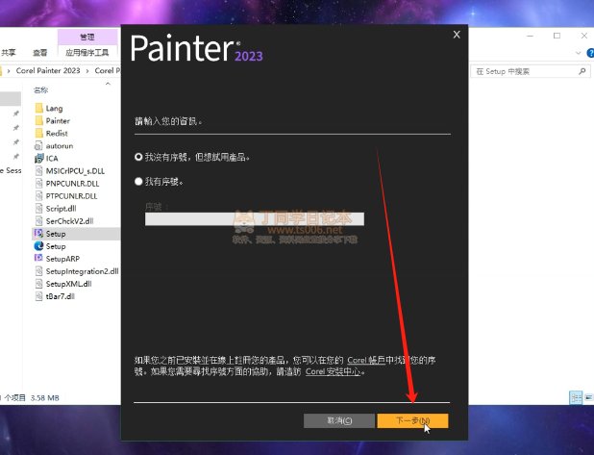Viewport: 594px width, 455px height.
Task: Select the "我有序號" radio button
Action: [138, 181]
